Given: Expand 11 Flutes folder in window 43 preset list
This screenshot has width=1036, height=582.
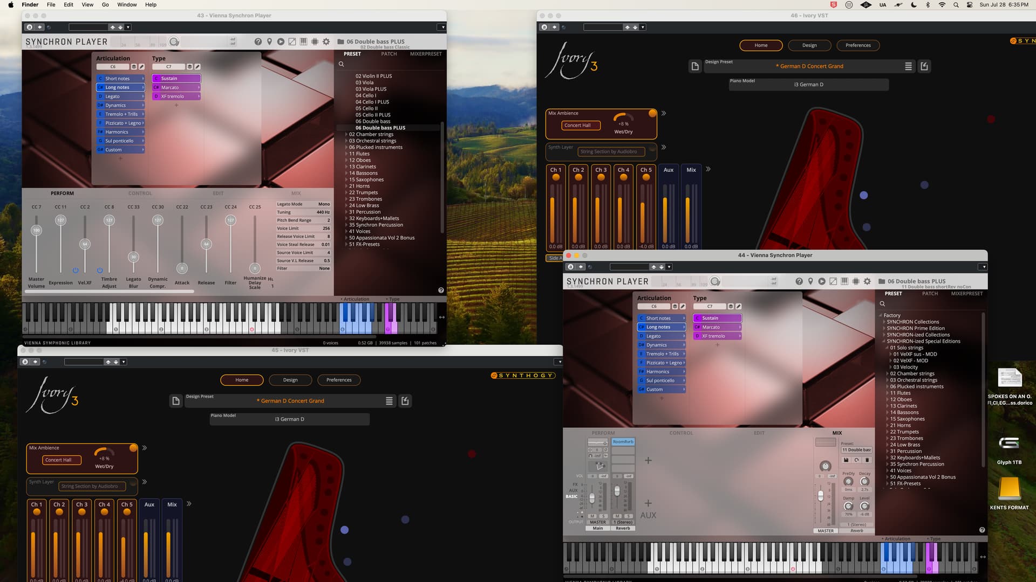Looking at the screenshot, I should pyautogui.click(x=346, y=154).
